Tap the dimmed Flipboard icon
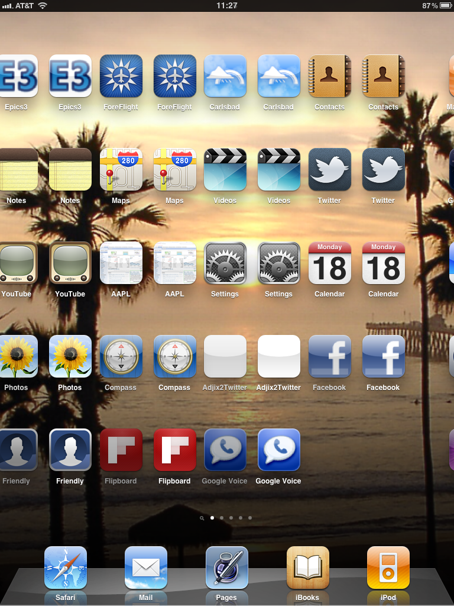Viewport: 454px width, 606px height. (x=121, y=450)
